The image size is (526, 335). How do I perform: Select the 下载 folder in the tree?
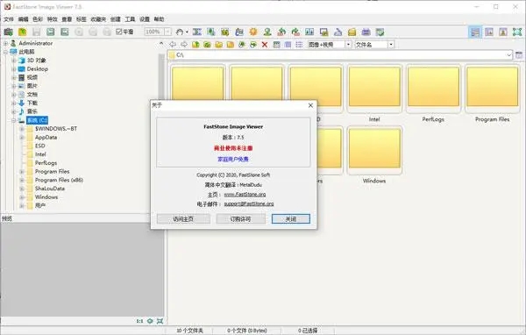32,103
